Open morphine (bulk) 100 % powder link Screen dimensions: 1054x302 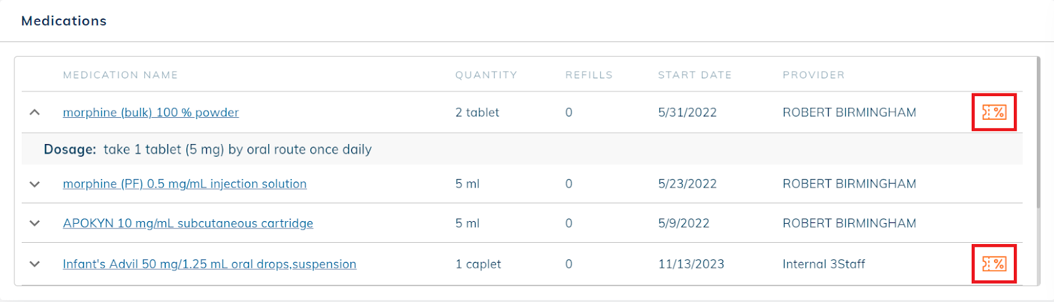[x=151, y=113]
